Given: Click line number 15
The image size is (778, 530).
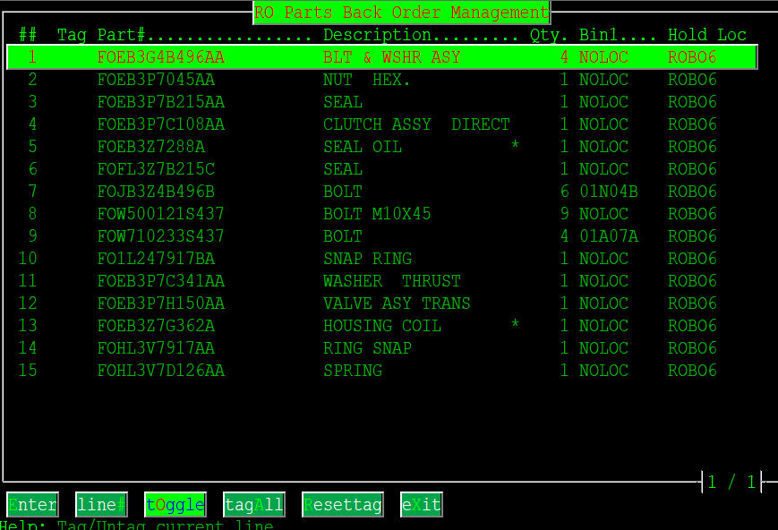Looking at the screenshot, I should [x=28, y=371].
